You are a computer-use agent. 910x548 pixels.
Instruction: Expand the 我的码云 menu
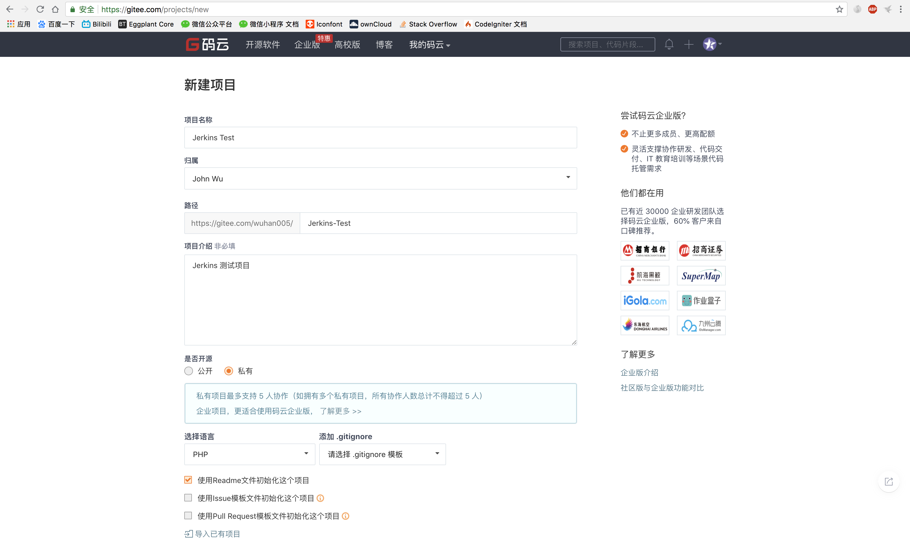[x=429, y=45]
